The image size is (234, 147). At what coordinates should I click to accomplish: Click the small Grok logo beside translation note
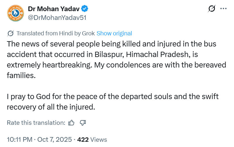[x=10, y=33]
